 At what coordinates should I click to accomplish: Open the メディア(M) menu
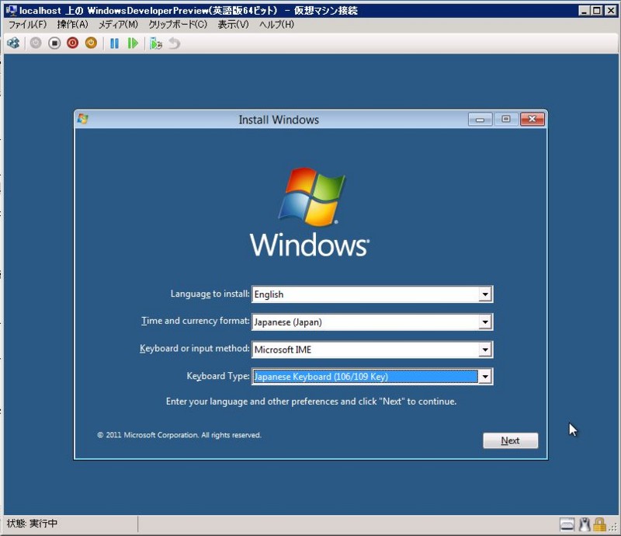tap(118, 25)
